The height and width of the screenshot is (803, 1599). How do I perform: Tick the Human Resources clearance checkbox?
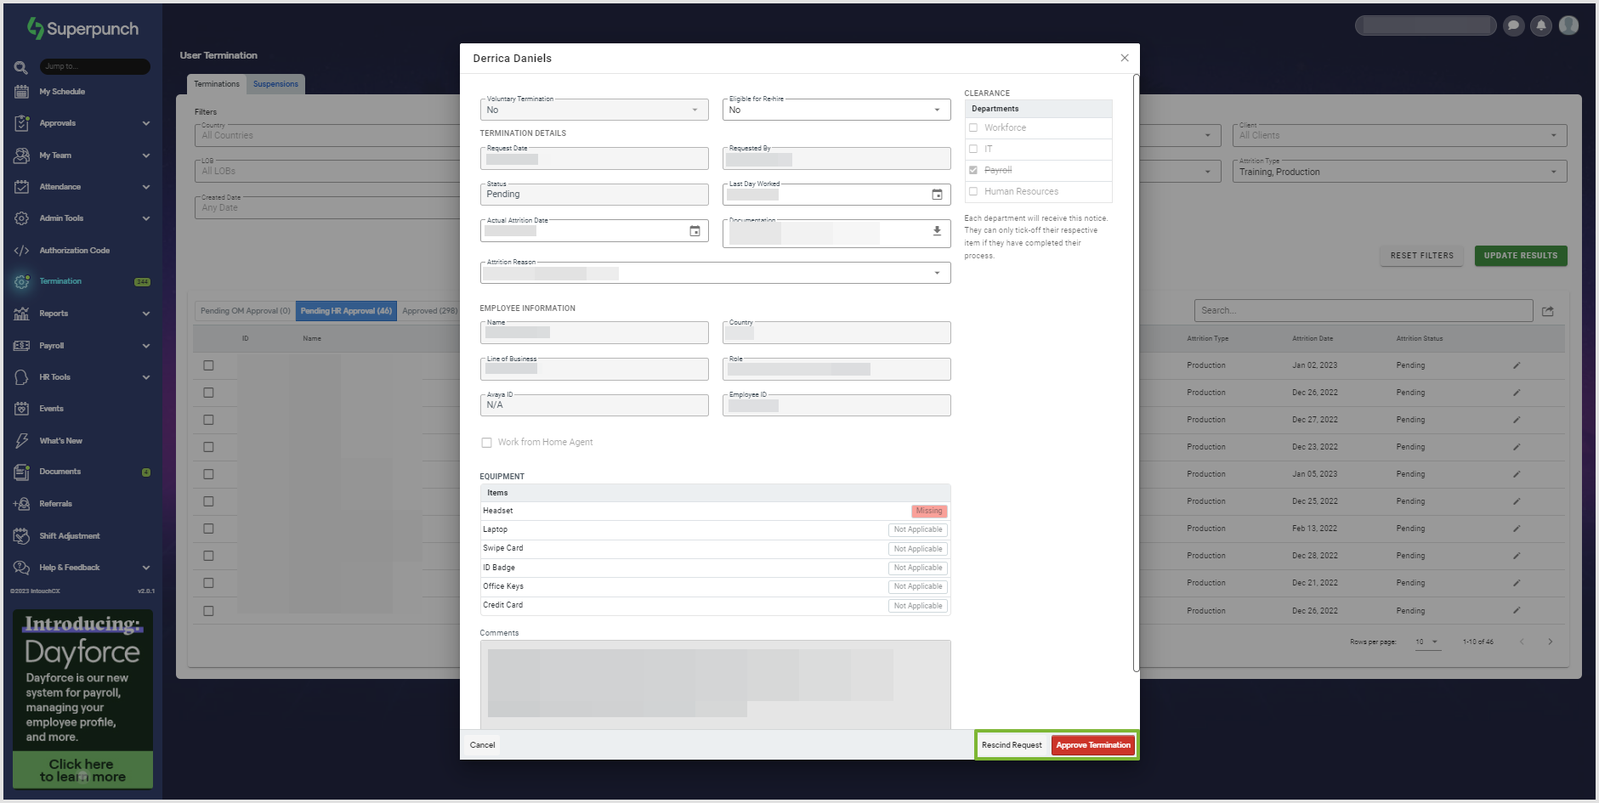973,191
